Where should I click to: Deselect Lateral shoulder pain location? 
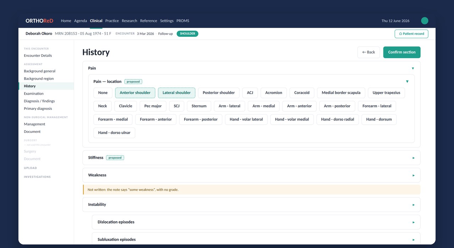click(x=177, y=93)
